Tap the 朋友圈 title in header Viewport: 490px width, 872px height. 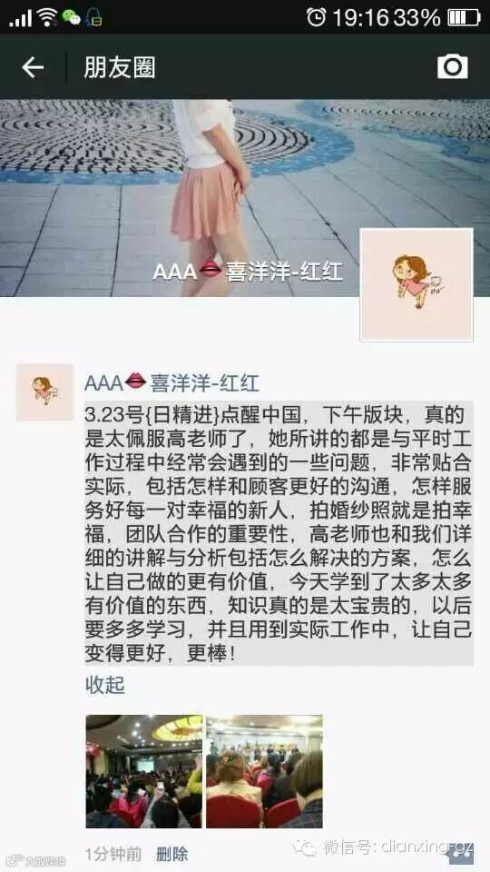click(x=120, y=67)
